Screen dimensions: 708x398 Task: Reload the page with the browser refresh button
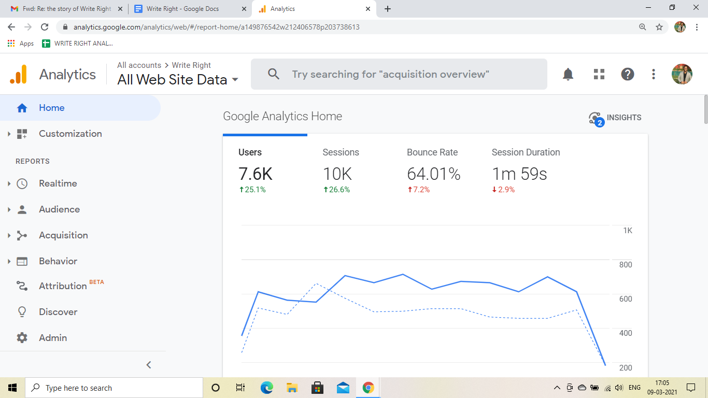click(45, 27)
